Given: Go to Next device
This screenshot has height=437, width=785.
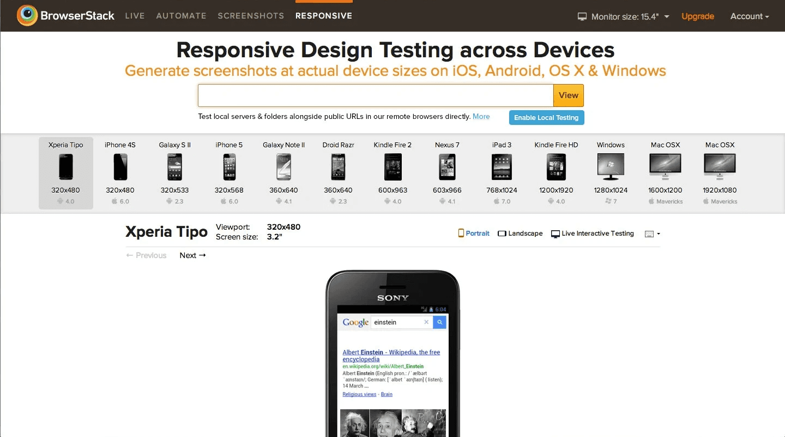Looking at the screenshot, I should tap(193, 255).
